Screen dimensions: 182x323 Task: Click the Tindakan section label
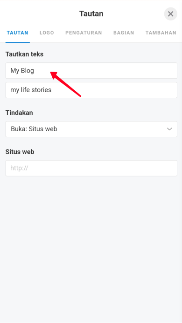[x=19, y=113]
